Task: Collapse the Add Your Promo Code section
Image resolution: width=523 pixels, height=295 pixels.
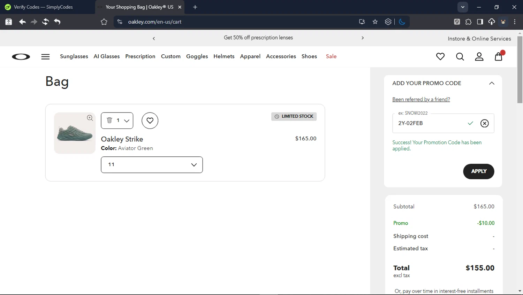Action: tap(492, 83)
